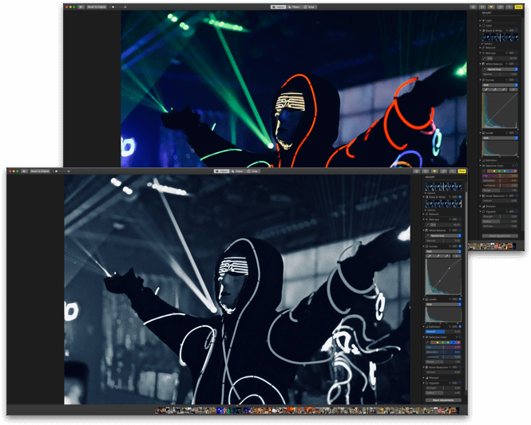Select White Balance eyedropper in back window
Image resolution: width=531 pixels, height=425 pixels.
point(484,69)
